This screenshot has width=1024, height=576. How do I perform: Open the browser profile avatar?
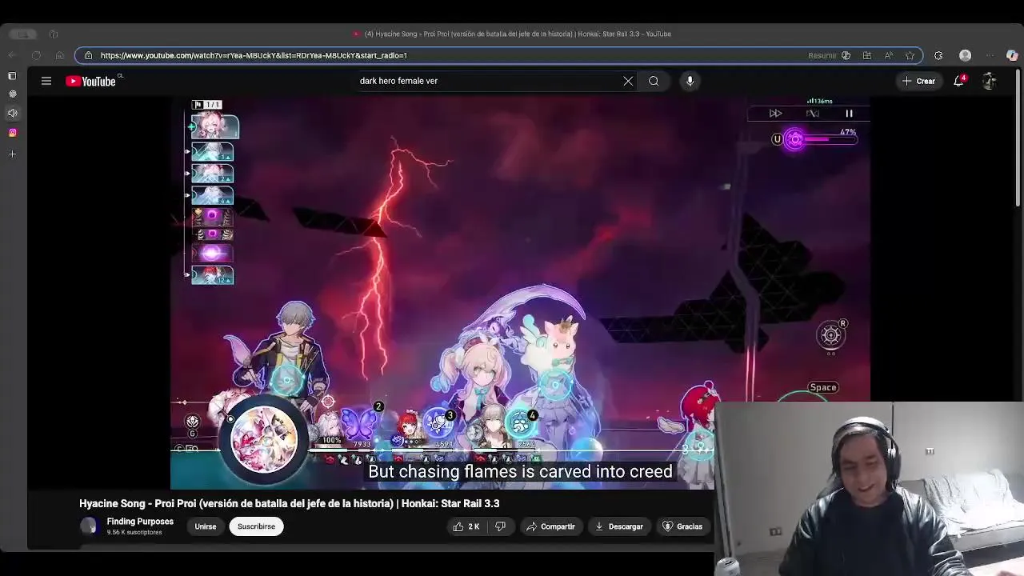pos(965,55)
